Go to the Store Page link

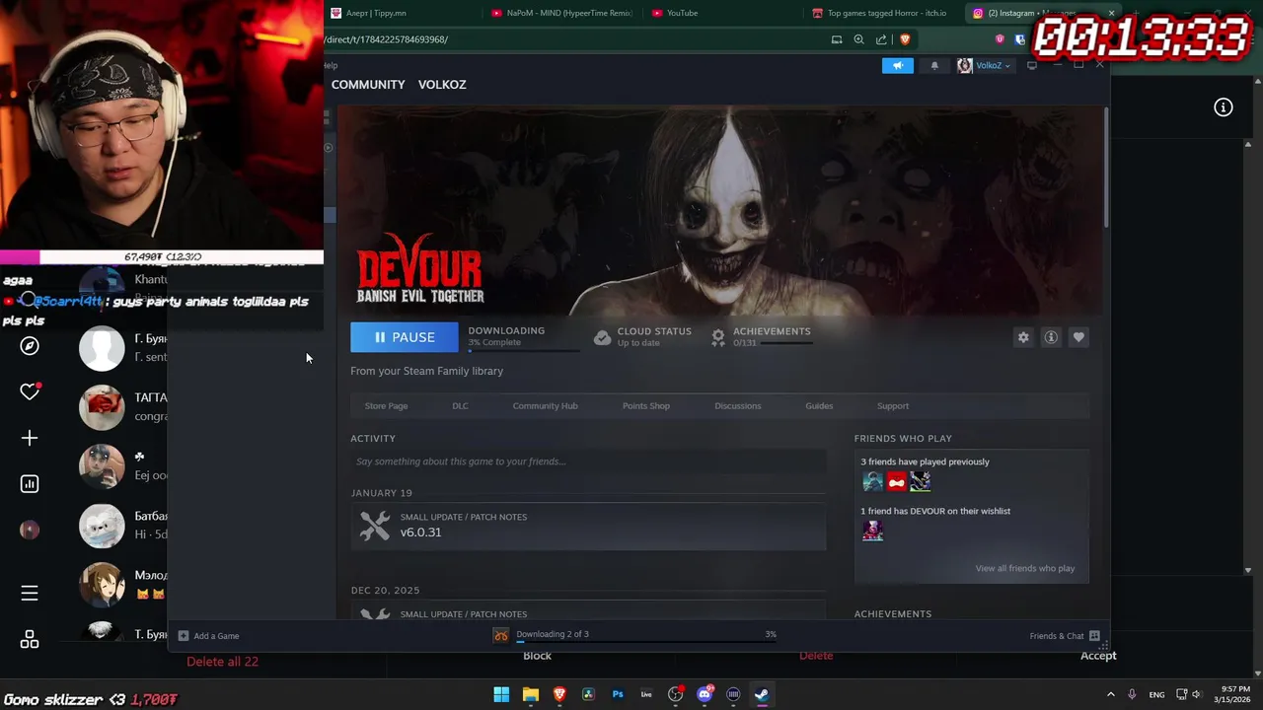click(x=386, y=405)
